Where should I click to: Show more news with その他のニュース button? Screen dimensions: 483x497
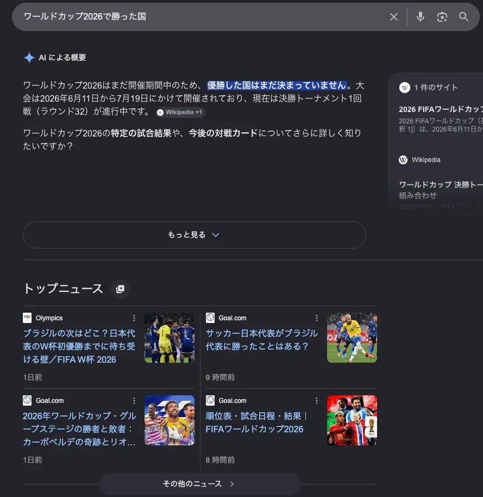point(200,484)
